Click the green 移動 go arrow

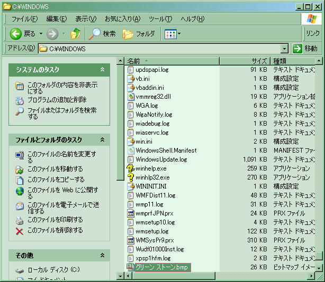pos(297,49)
